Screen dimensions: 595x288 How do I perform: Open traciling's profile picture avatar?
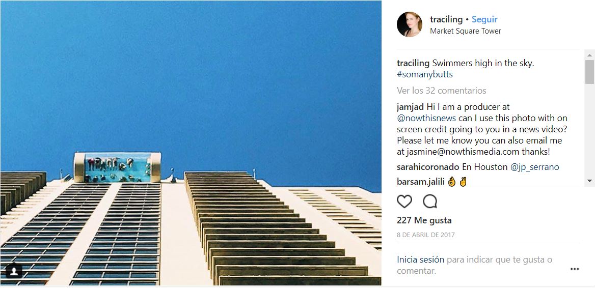[x=410, y=24]
